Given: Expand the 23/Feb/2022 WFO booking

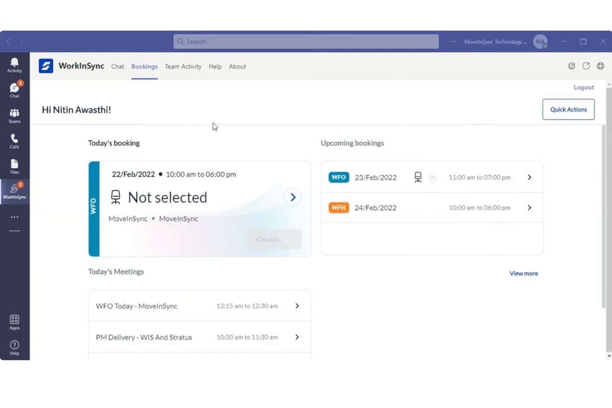Looking at the screenshot, I should pyautogui.click(x=529, y=177).
